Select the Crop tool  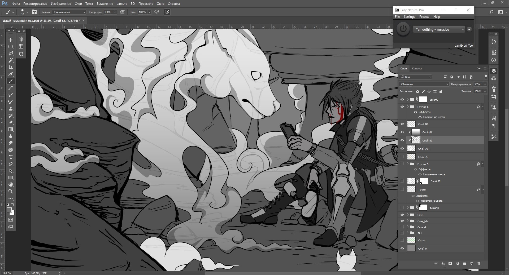pyautogui.click(x=11, y=67)
